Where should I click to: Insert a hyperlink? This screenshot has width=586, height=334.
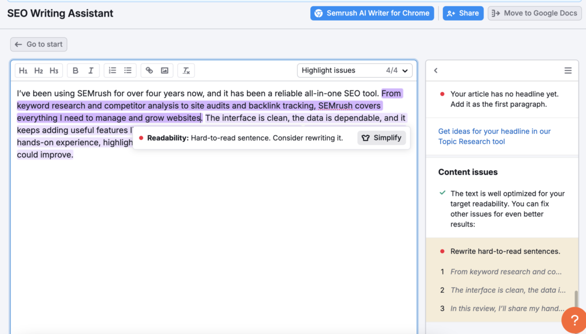point(149,70)
